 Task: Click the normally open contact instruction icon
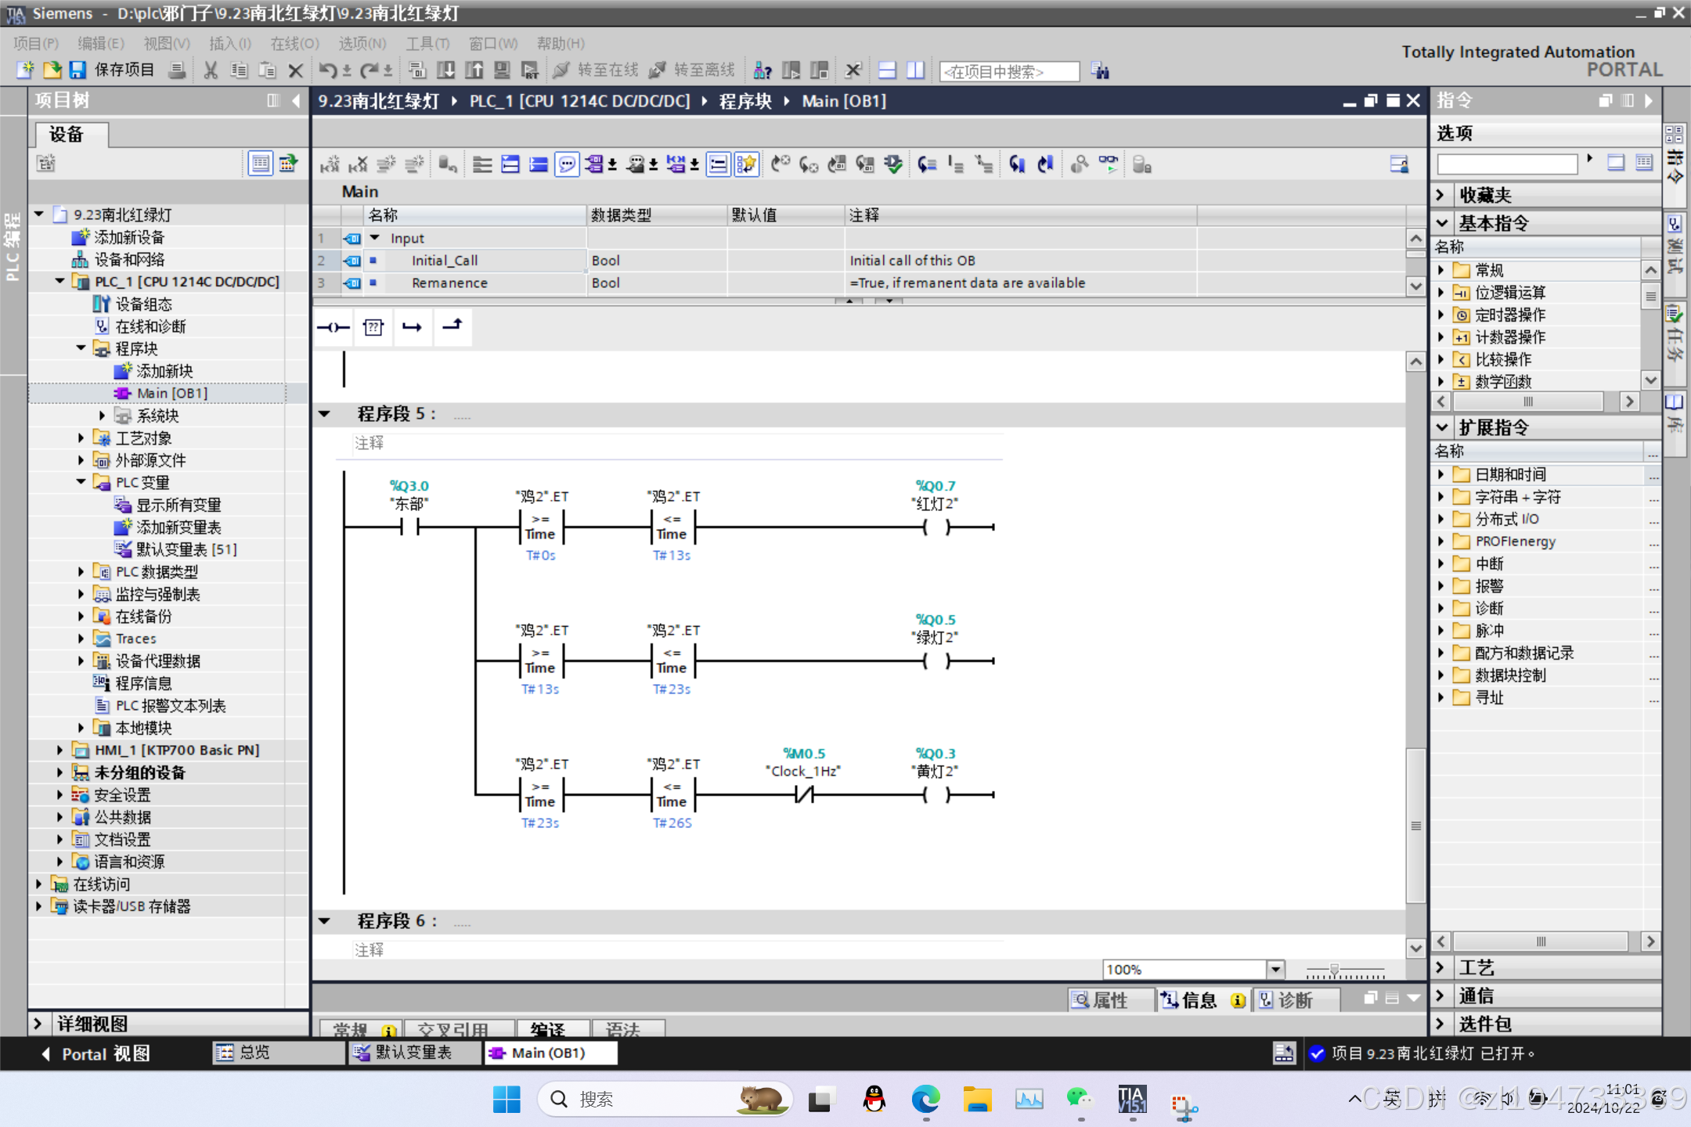[334, 327]
